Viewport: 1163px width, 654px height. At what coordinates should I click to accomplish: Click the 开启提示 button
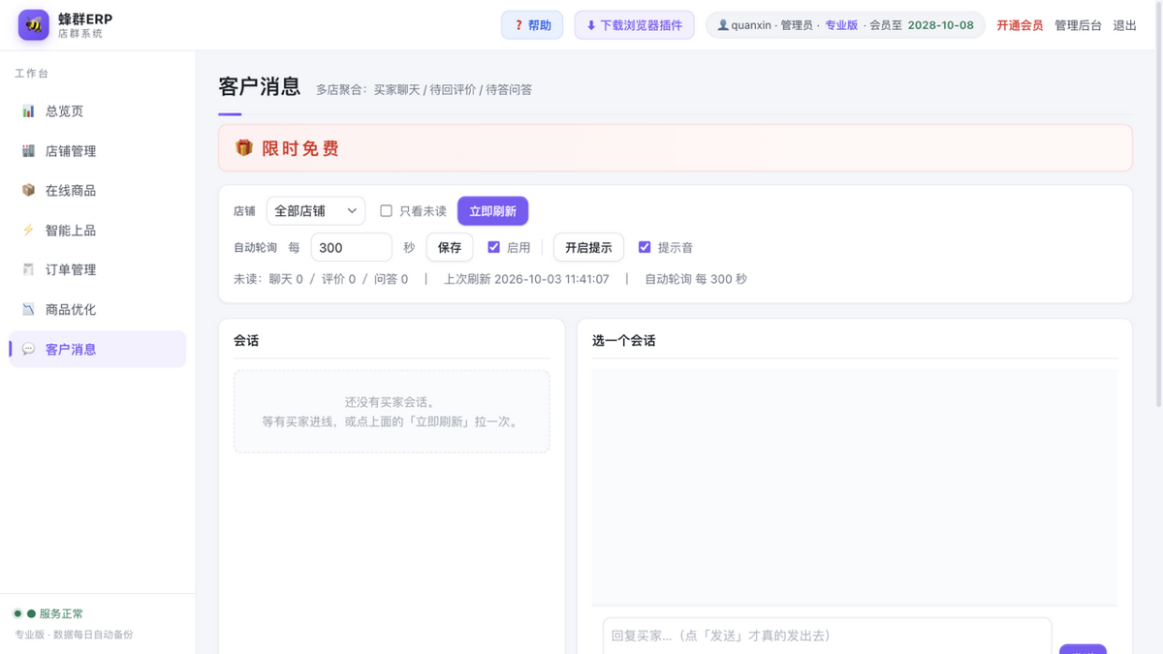point(588,247)
